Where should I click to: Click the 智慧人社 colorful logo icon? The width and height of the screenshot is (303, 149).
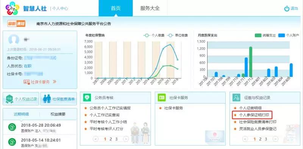point(12,8)
